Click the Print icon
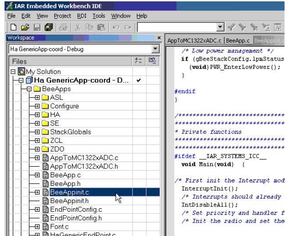The height and width of the screenshot is (236, 290). pyautogui.click(x=63, y=27)
